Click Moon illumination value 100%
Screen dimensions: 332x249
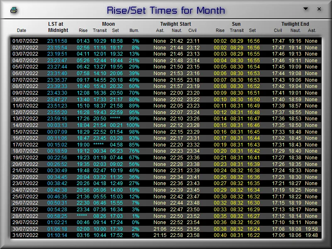[133, 125]
